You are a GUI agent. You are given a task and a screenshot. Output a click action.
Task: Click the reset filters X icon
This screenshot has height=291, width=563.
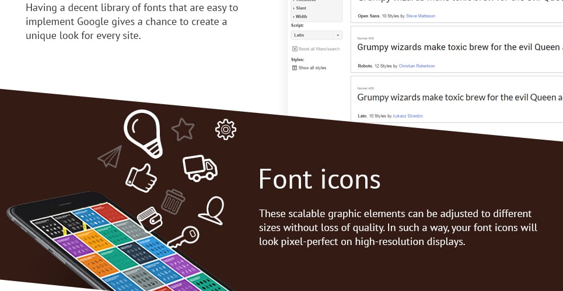pos(295,49)
